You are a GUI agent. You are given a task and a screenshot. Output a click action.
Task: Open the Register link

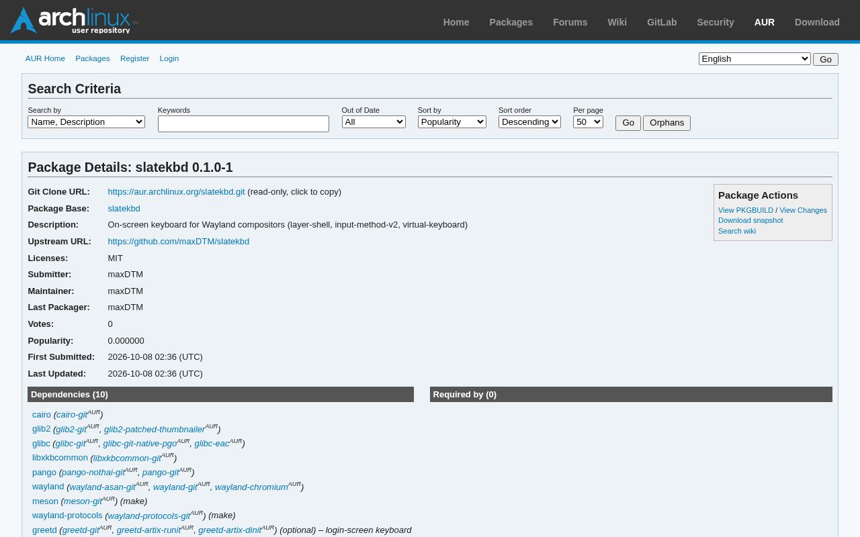pos(135,58)
